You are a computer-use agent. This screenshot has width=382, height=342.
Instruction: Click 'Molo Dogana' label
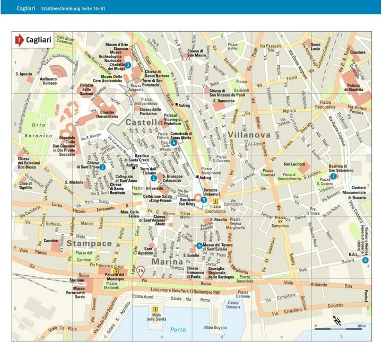click(215, 327)
